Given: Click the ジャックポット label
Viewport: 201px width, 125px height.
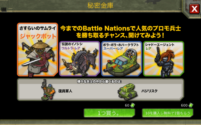Looking at the screenshot, I should (38, 36).
